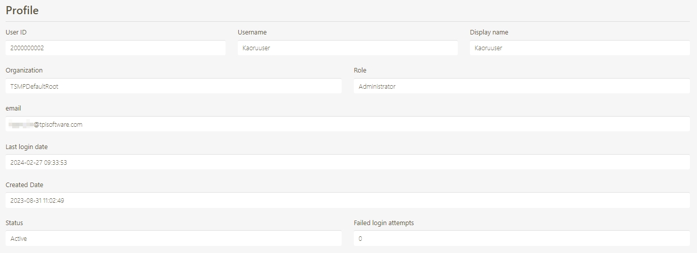Click the "Username" label above the field
Image resolution: width=697 pixels, height=253 pixels.
(x=252, y=32)
